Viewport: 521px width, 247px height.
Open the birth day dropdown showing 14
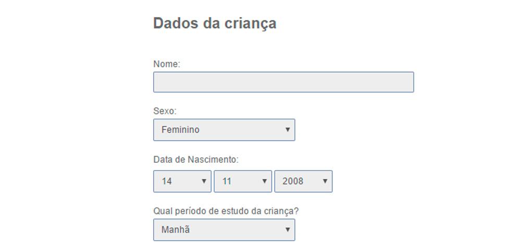[182, 181]
